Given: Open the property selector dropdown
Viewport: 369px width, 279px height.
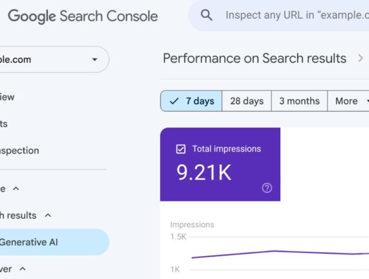Looking at the screenshot, I should click(x=54, y=60).
